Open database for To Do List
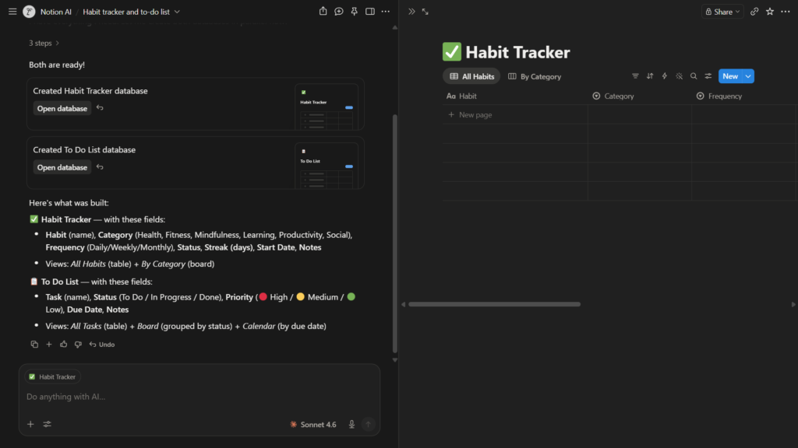This screenshot has height=448, width=798. click(x=62, y=167)
